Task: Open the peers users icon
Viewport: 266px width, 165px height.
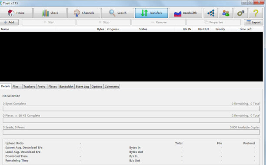Action: click(x=226, y=13)
